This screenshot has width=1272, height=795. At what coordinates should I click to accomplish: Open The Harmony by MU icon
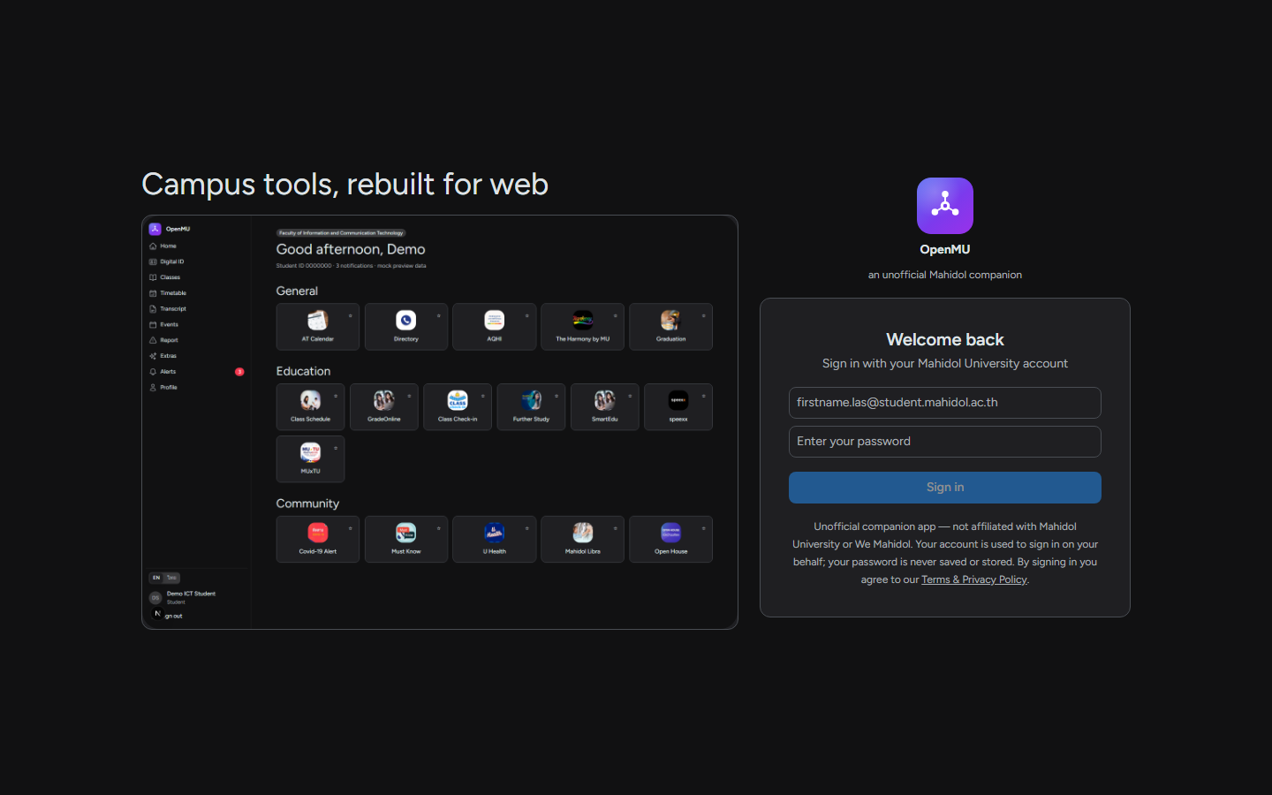pos(583,320)
